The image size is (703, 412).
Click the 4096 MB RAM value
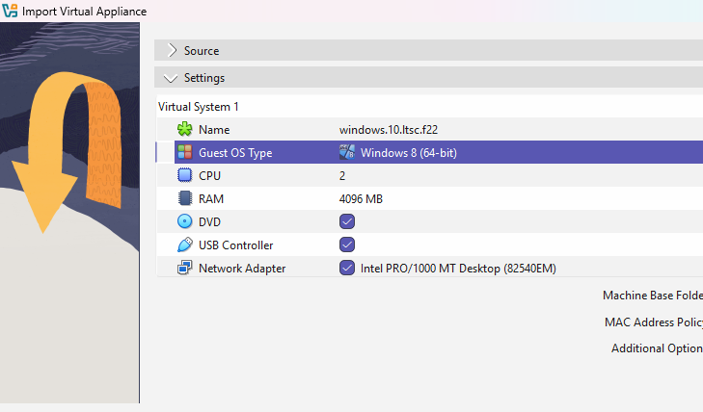pos(362,199)
